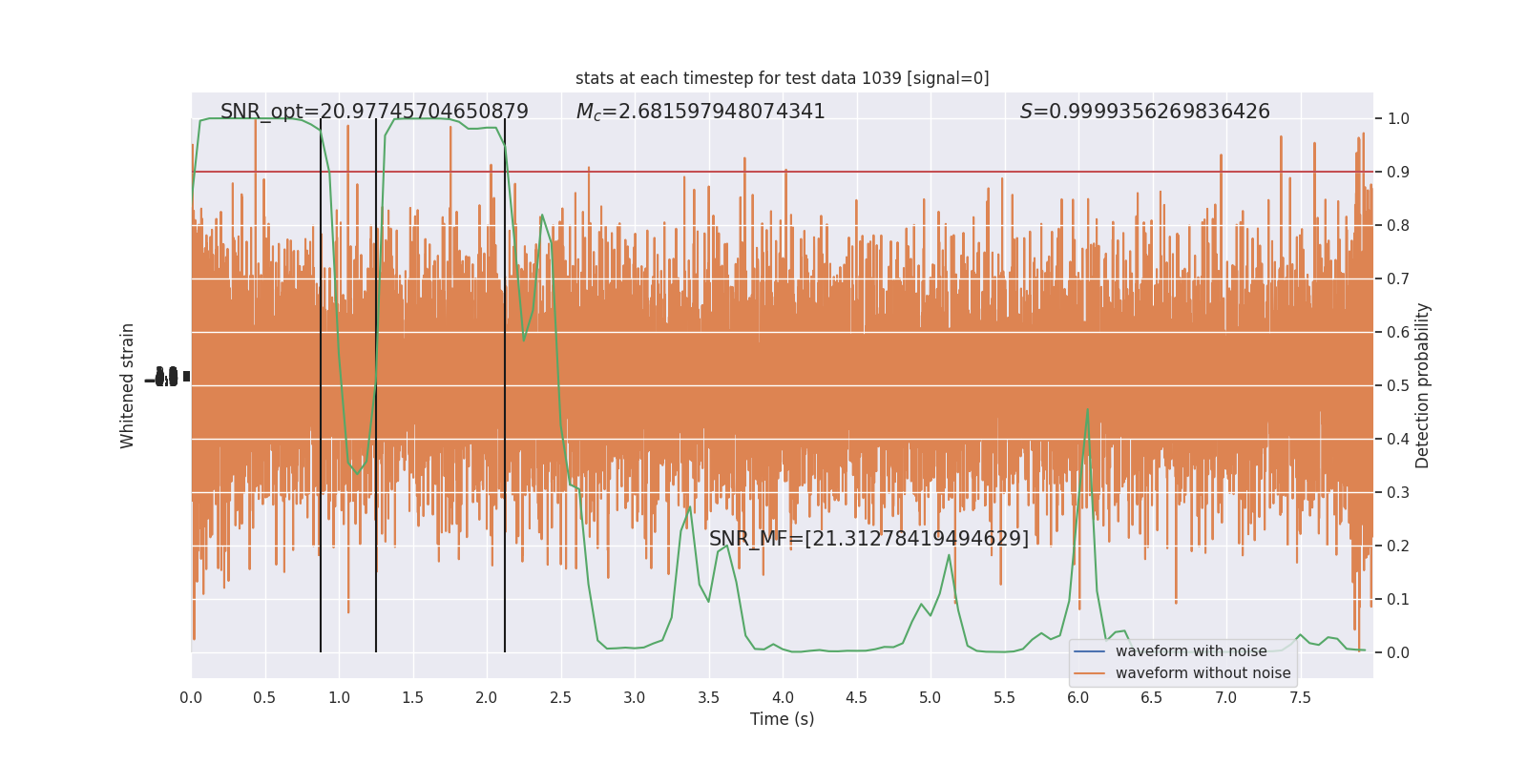This screenshot has height=763, width=1527.
Task: Click the time axis tick label 6.0
Action: tap(1078, 697)
